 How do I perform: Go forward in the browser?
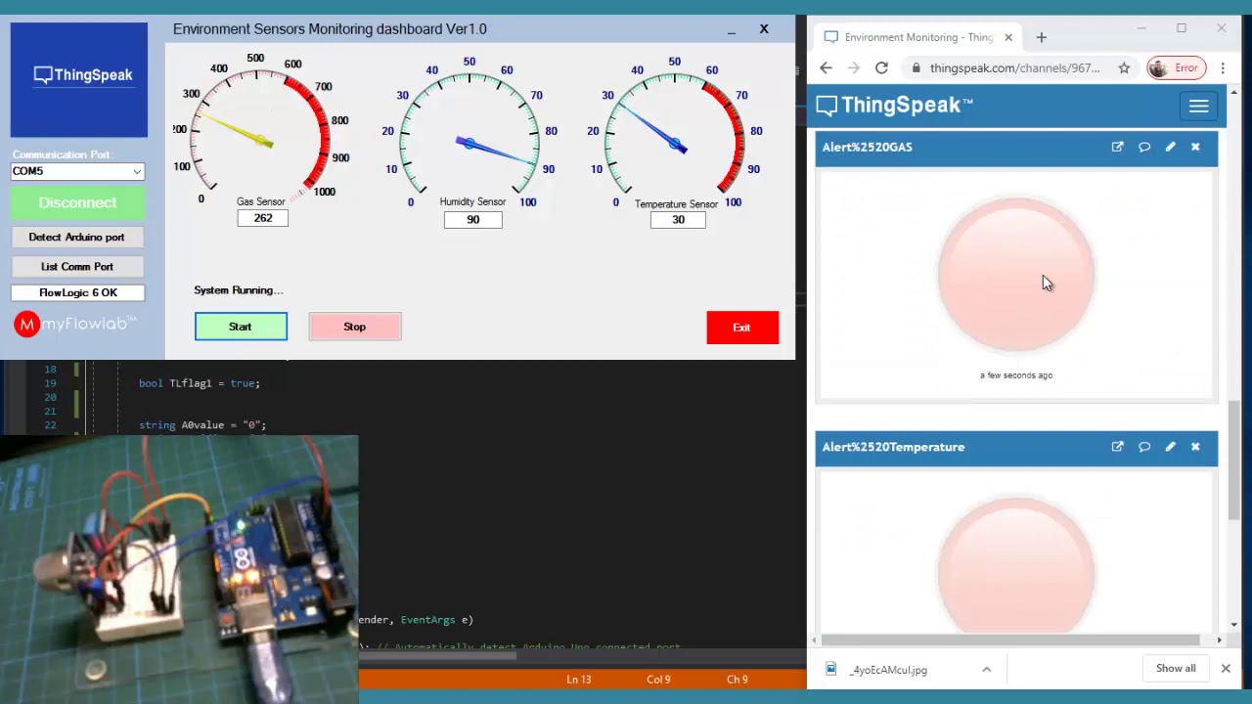(853, 67)
